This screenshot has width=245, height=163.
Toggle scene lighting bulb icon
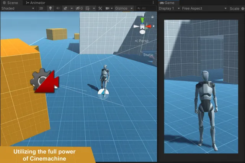click(50, 8)
